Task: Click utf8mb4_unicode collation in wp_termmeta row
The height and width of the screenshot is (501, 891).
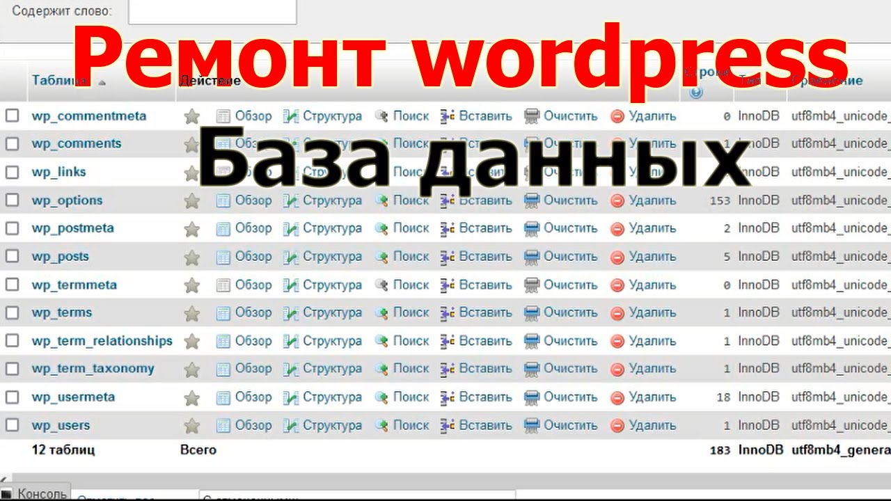Action: (x=841, y=285)
